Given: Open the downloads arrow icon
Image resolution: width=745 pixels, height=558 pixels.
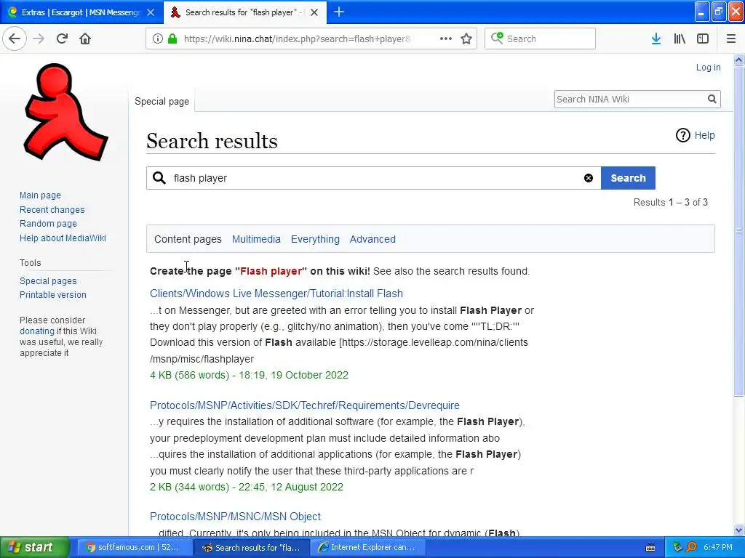Looking at the screenshot, I should pyautogui.click(x=656, y=39).
